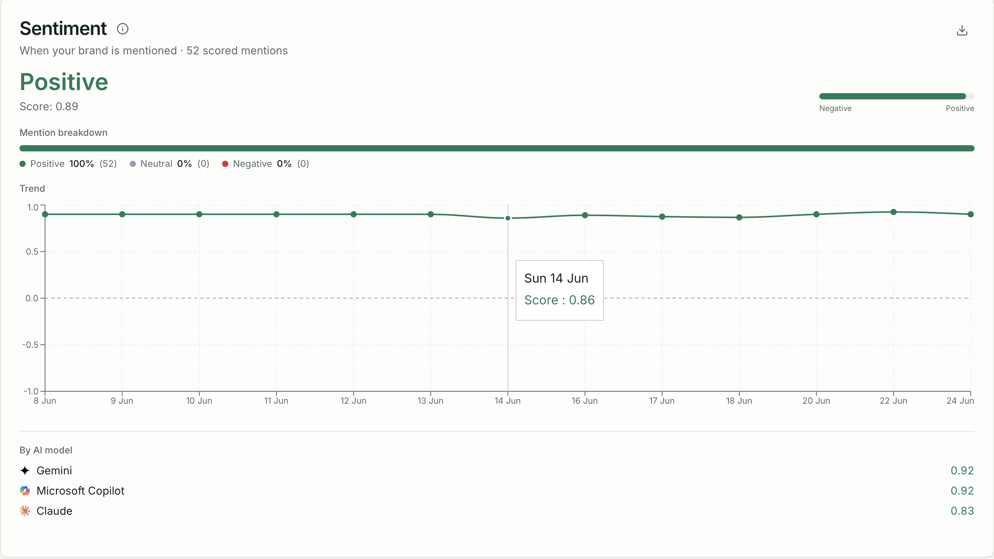The image size is (994, 559).
Task: Select the 24 Jun trend data point
Action: 970,214
